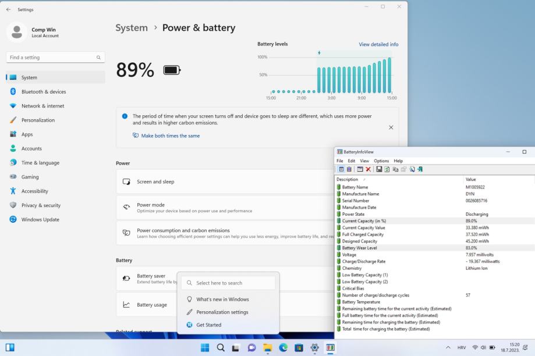The height and width of the screenshot is (356, 535).
Task: Open Bluetooth & devices settings category
Action: point(55,92)
